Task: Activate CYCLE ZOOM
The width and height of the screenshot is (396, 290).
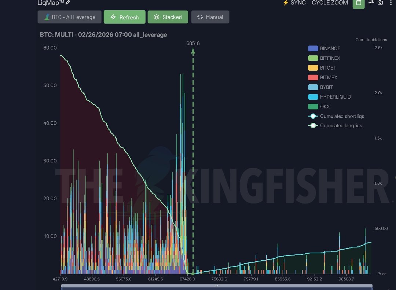Action: click(x=330, y=3)
